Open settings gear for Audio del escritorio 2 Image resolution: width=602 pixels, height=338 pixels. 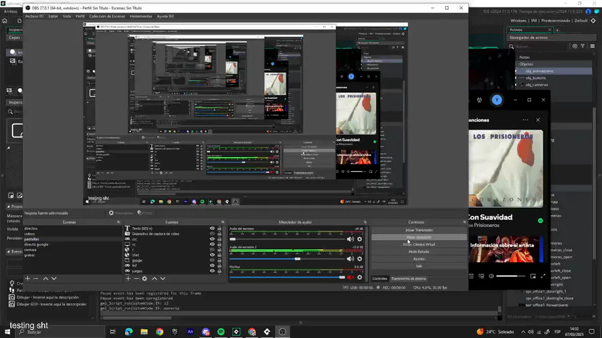(360, 259)
